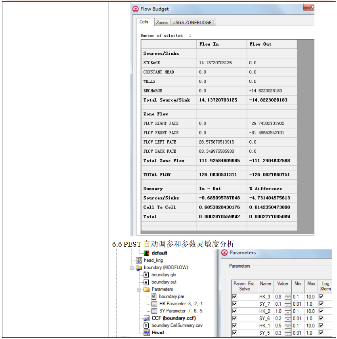Select the Head dataset icon
Screen dimensions: 337x339
[147, 333]
